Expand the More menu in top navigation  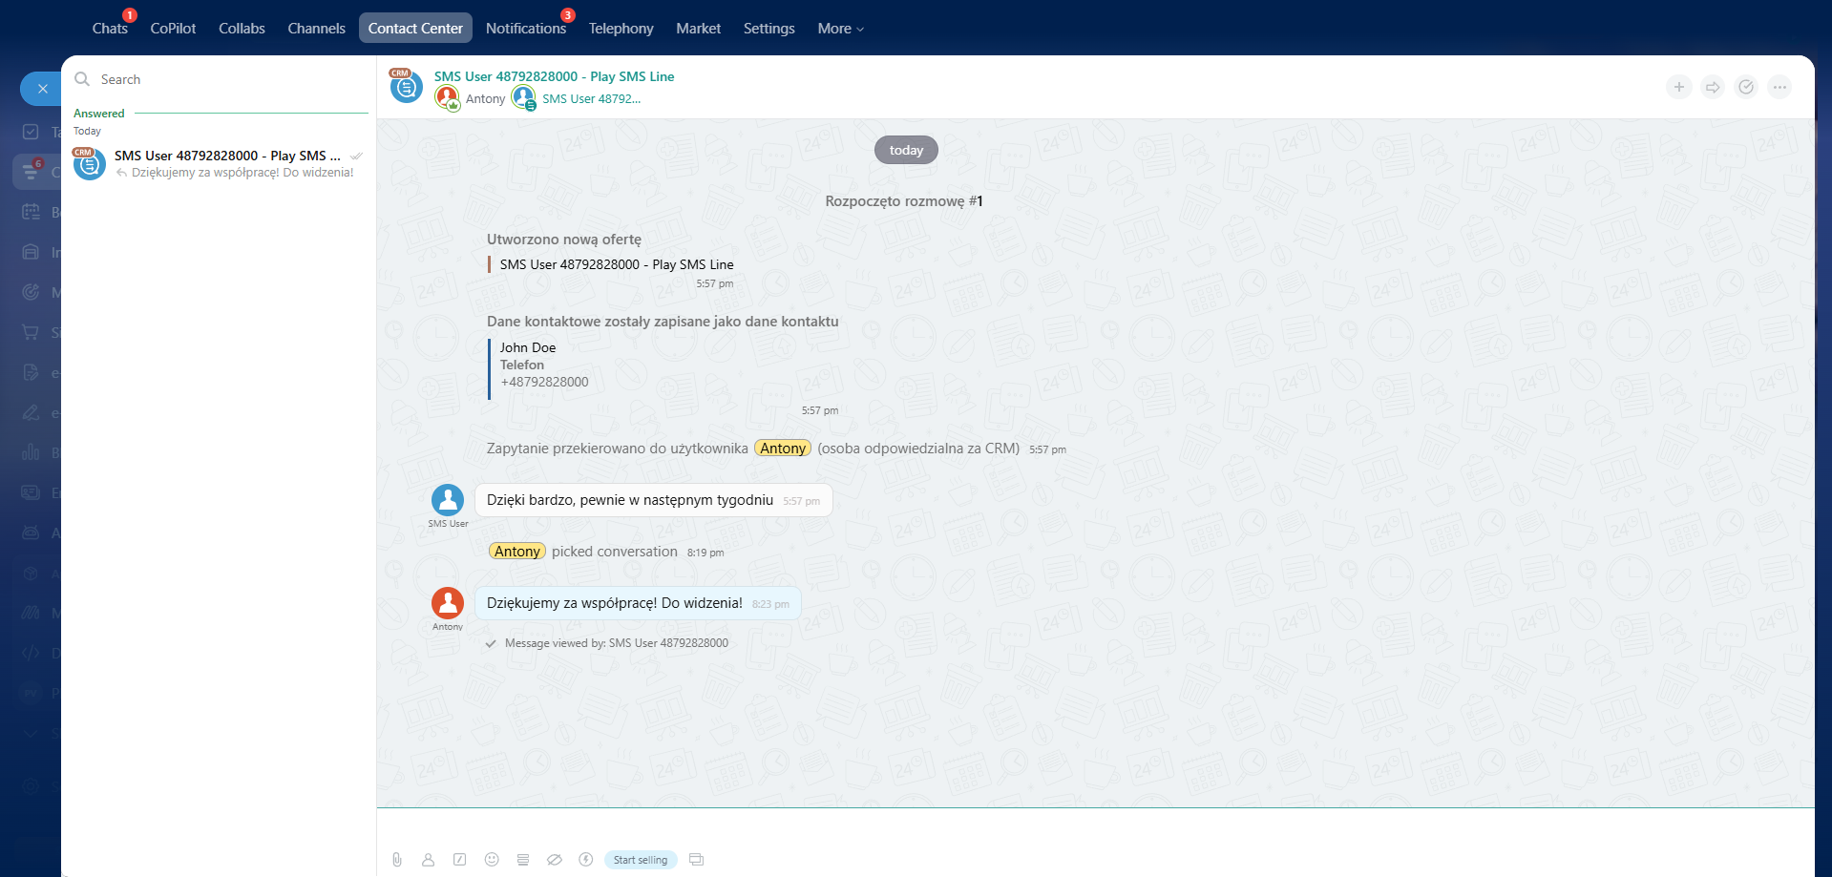(840, 29)
